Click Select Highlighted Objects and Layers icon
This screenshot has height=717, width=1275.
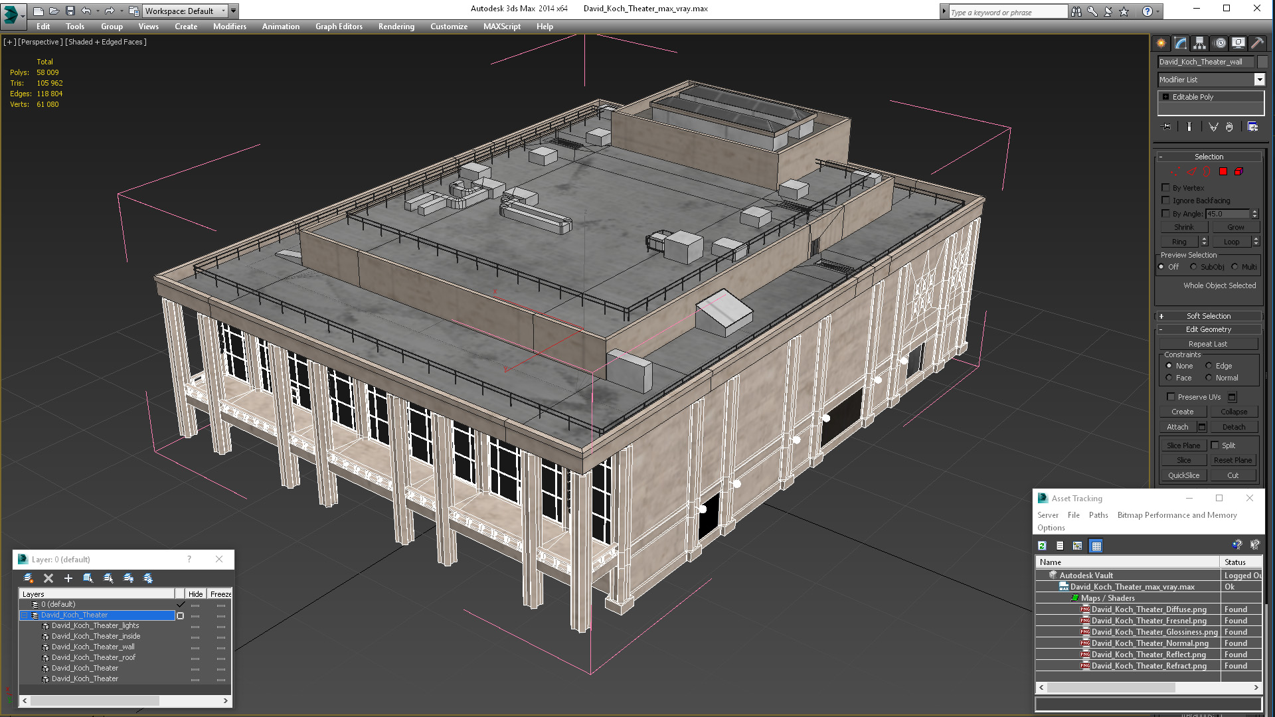click(x=88, y=578)
